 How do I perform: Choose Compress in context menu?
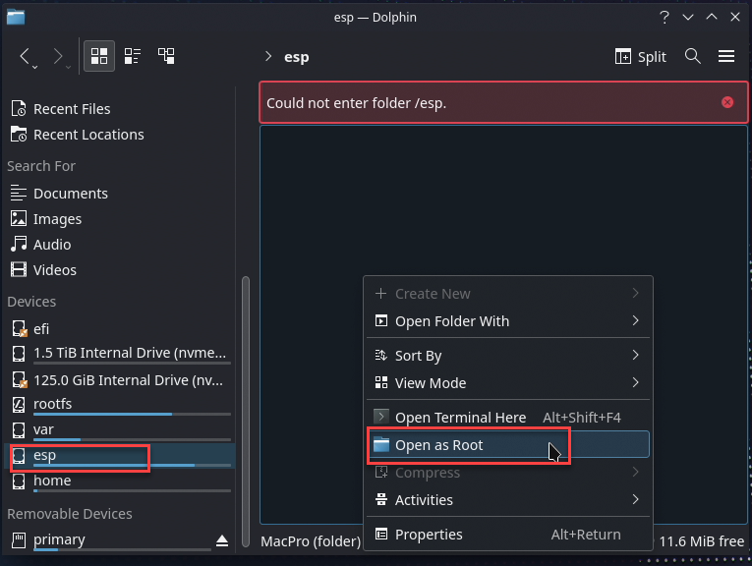point(508,472)
